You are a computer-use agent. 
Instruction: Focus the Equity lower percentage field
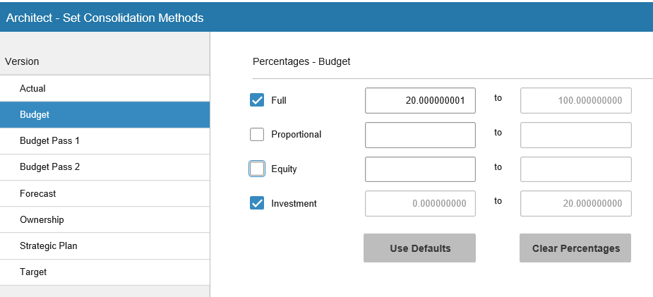pos(420,169)
